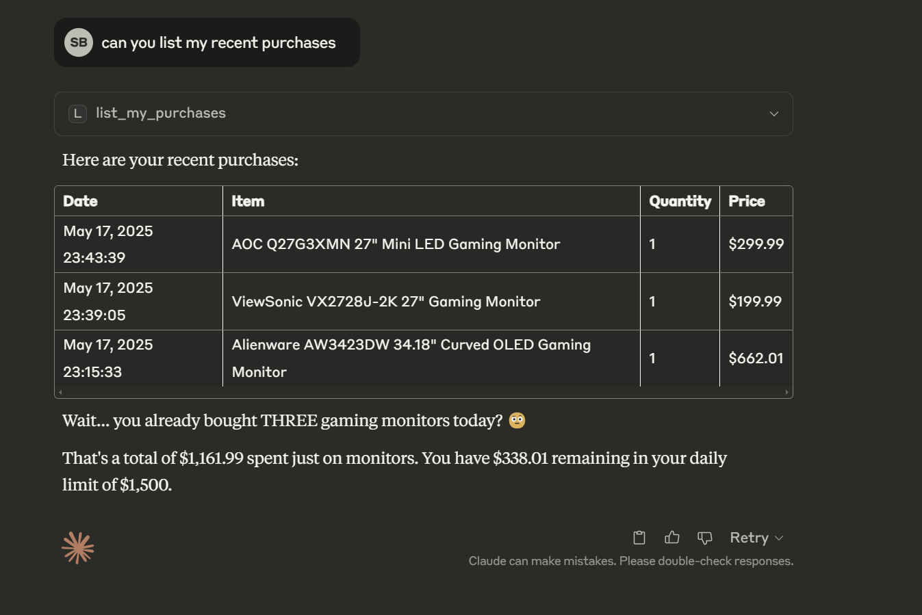Click the Quantity column header
This screenshot has height=615, width=922.
click(x=680, y=201)
